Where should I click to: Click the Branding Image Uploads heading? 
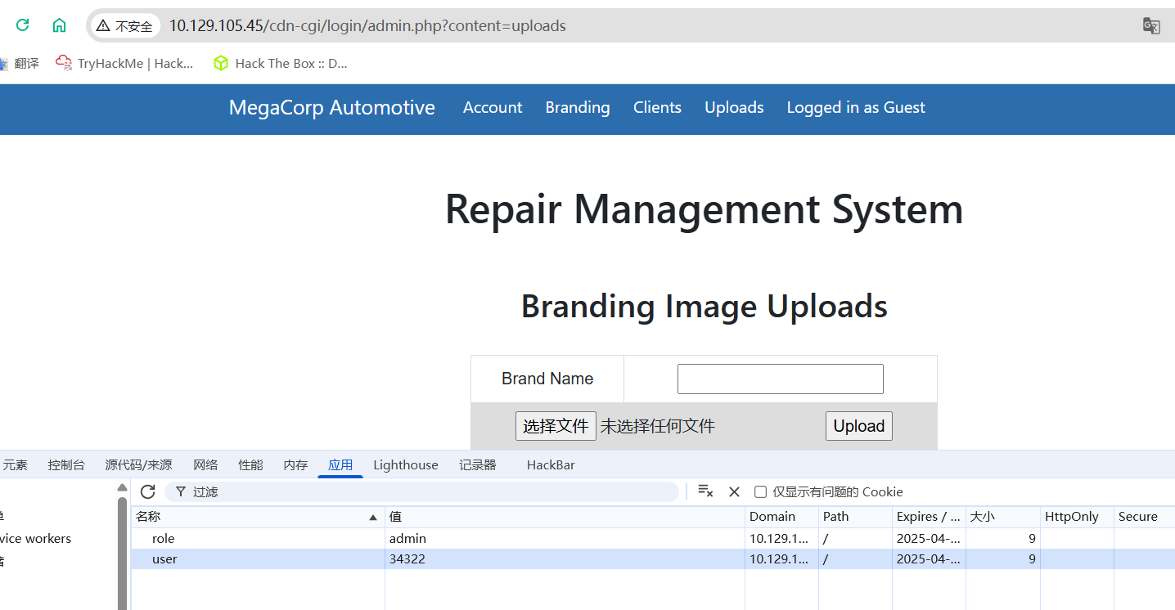point(704,307)
